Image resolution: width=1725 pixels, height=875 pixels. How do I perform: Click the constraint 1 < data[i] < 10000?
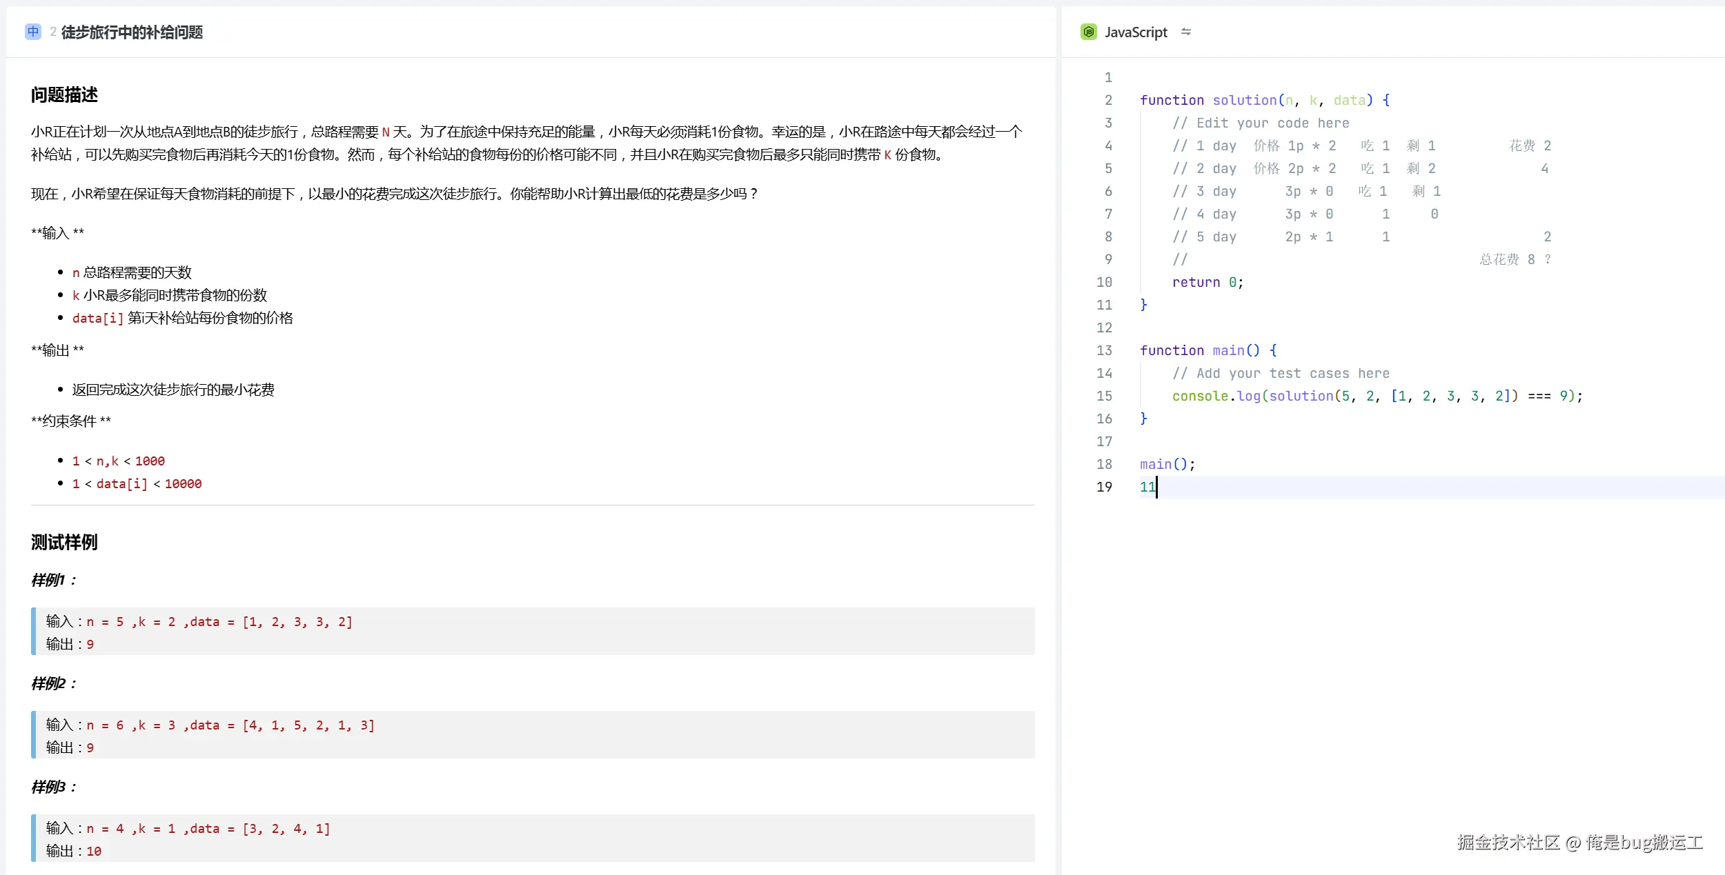tap(137, 483)
